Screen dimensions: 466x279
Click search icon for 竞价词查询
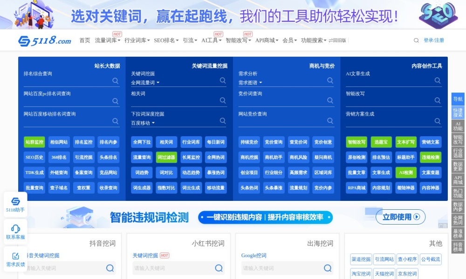click(x=330, y=100)
